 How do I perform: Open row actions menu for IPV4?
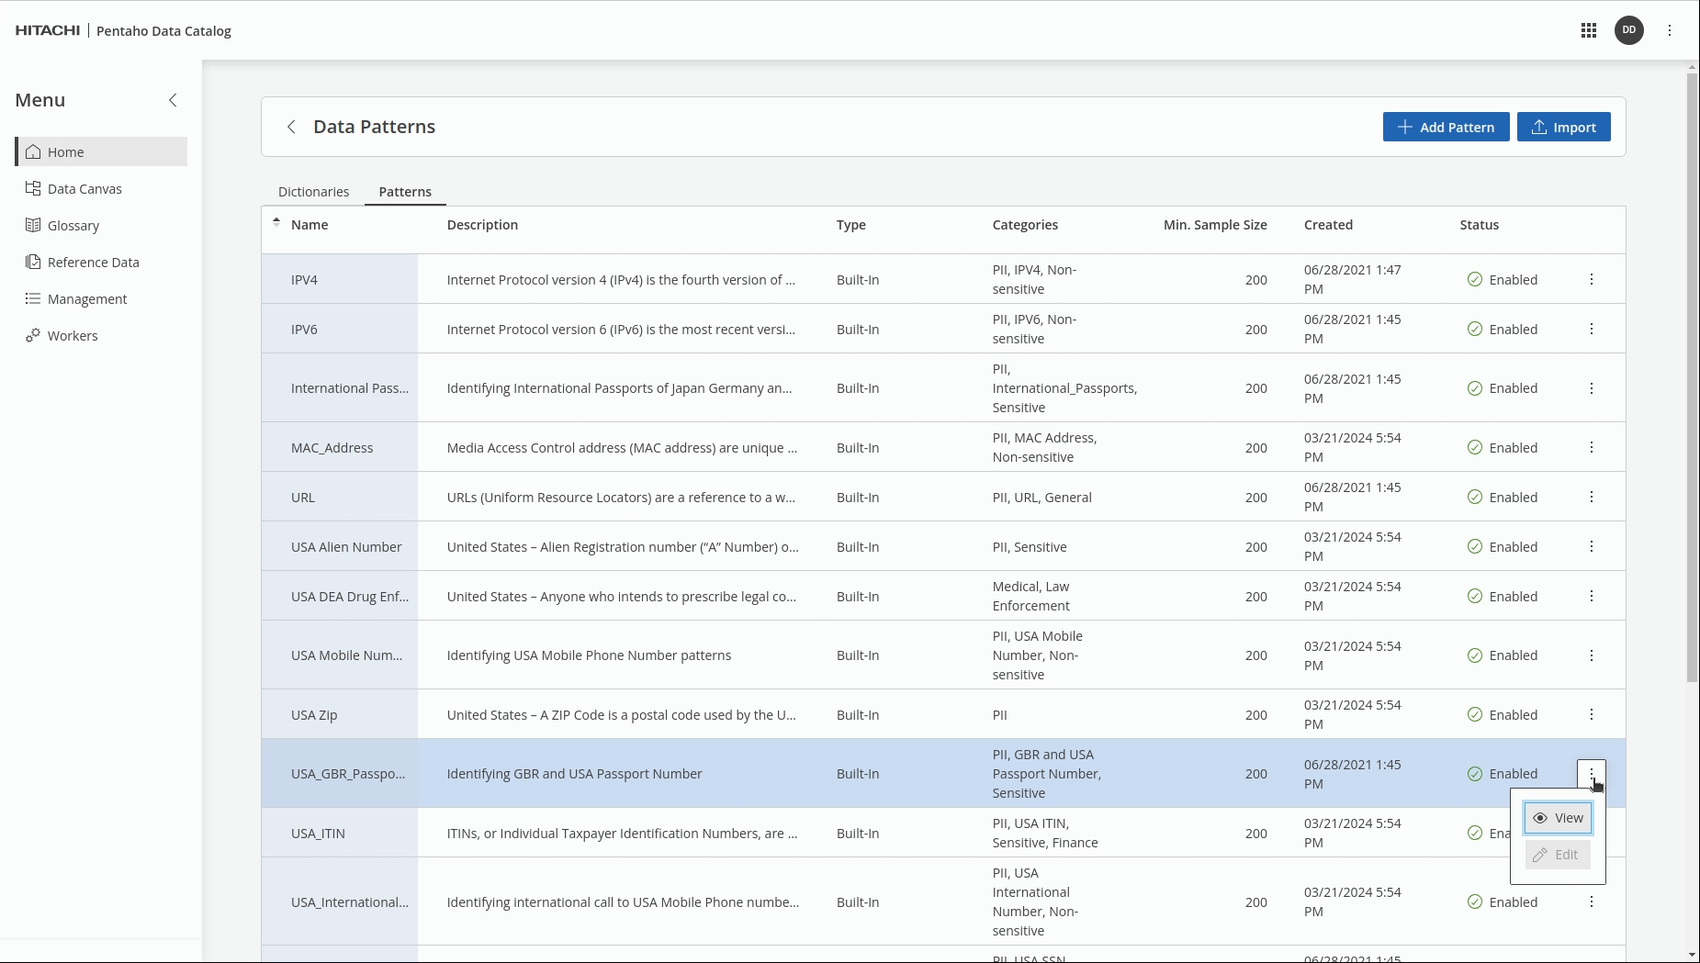click(1591, 279)
